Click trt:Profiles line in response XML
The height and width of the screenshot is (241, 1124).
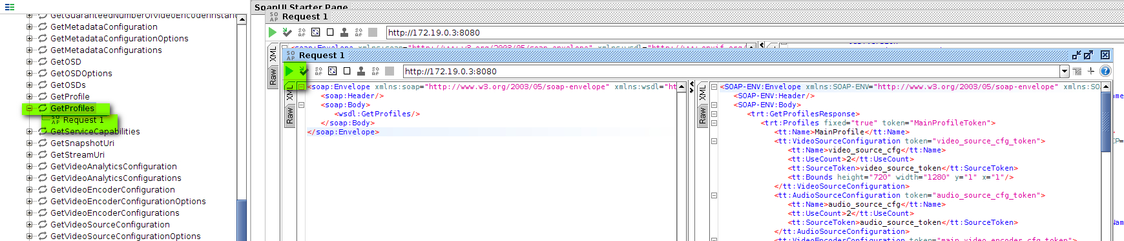pos(879,123)
